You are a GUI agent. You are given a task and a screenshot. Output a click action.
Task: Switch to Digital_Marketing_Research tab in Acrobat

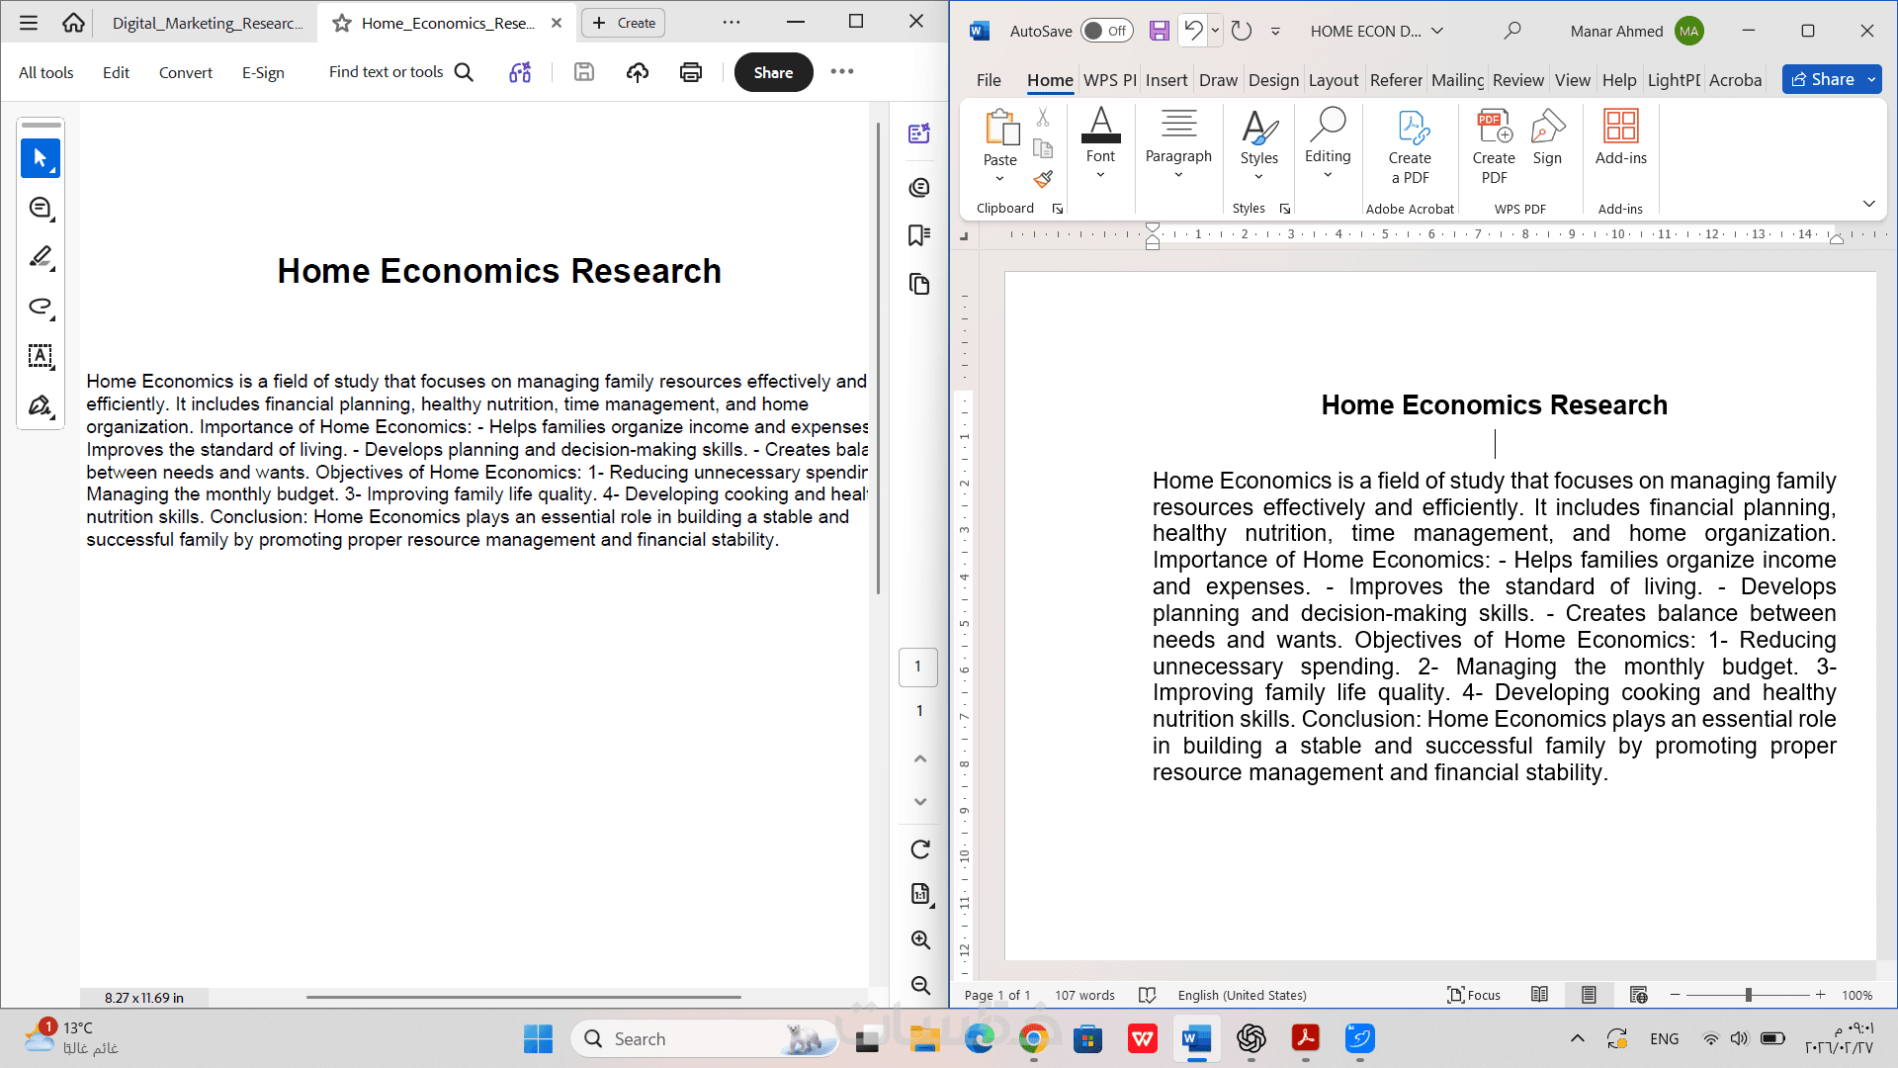point(207,23)
